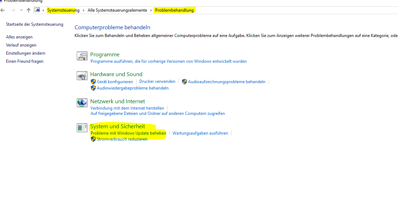Open Verlauf anzeigen in sidebar

click(21, 45)
